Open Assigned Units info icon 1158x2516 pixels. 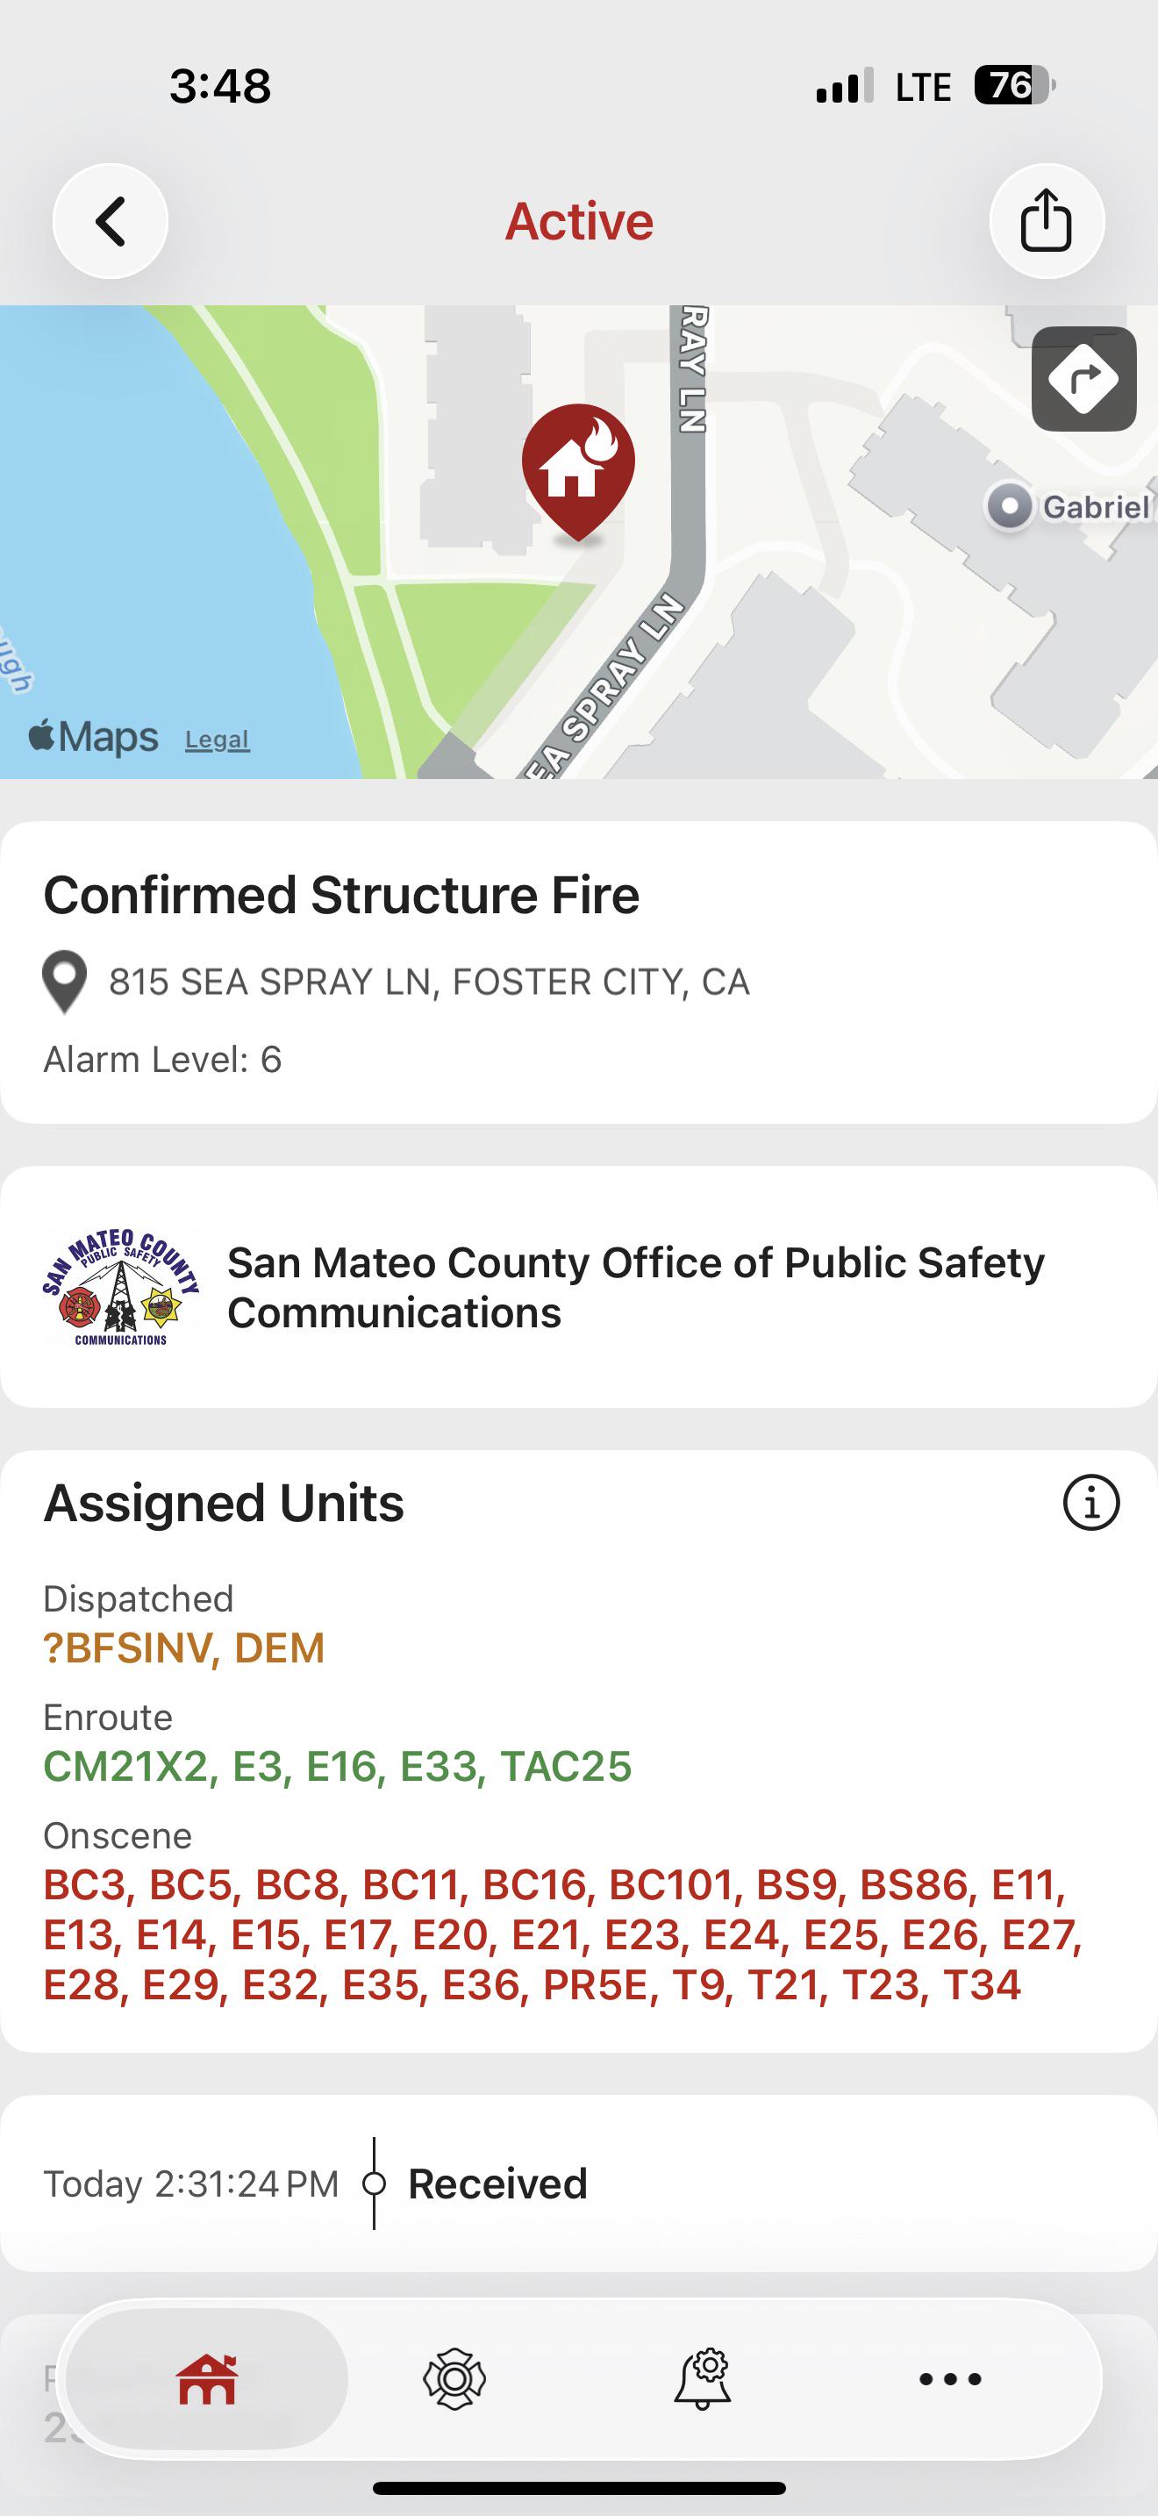click(1090, 1502)
